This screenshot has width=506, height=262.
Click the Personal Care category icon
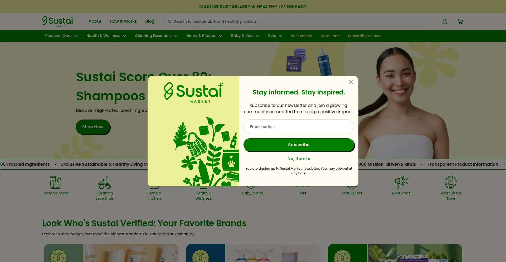55,182
